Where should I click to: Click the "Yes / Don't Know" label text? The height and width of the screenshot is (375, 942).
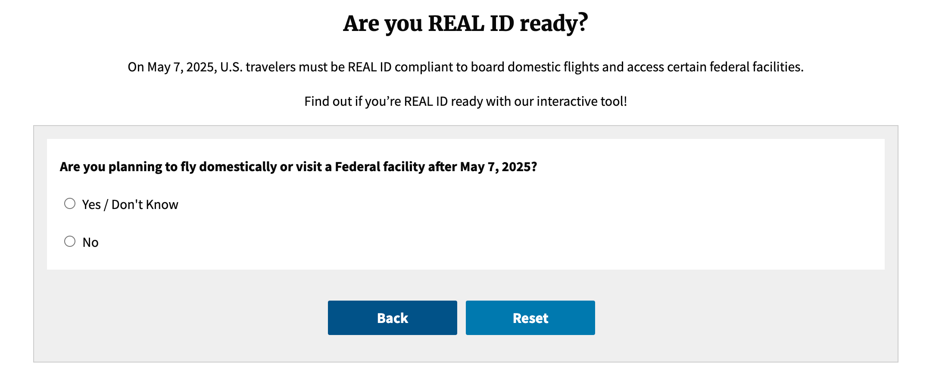(129, 204)
